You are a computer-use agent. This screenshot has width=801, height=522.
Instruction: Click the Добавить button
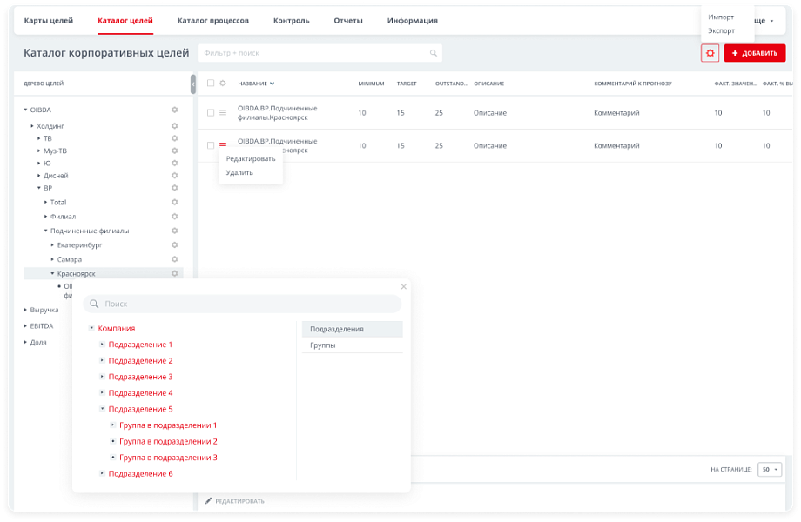pos(754,53)
